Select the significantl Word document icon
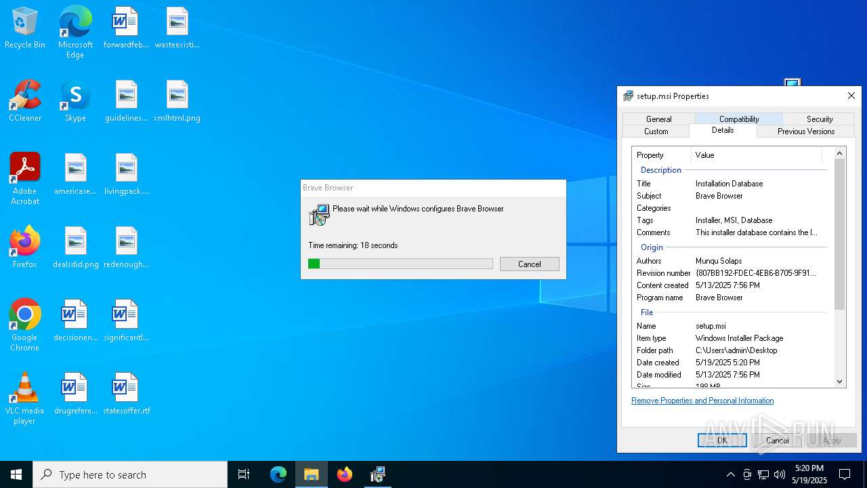 tap(126, 321)
